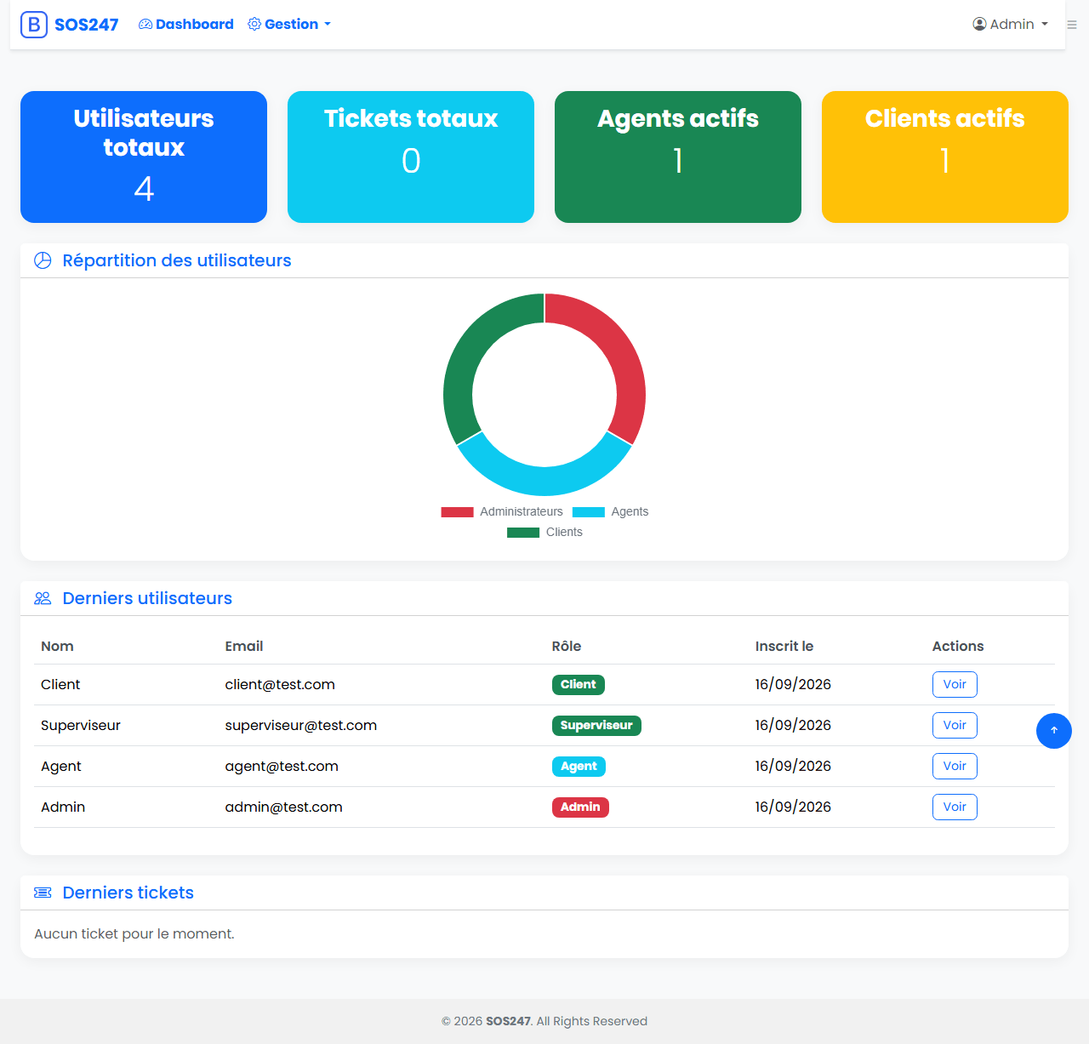The width and height of the screenshot is (1089, 1044).
Task: Click the Admin user avatar icon
Action: (x=980, y=25)
